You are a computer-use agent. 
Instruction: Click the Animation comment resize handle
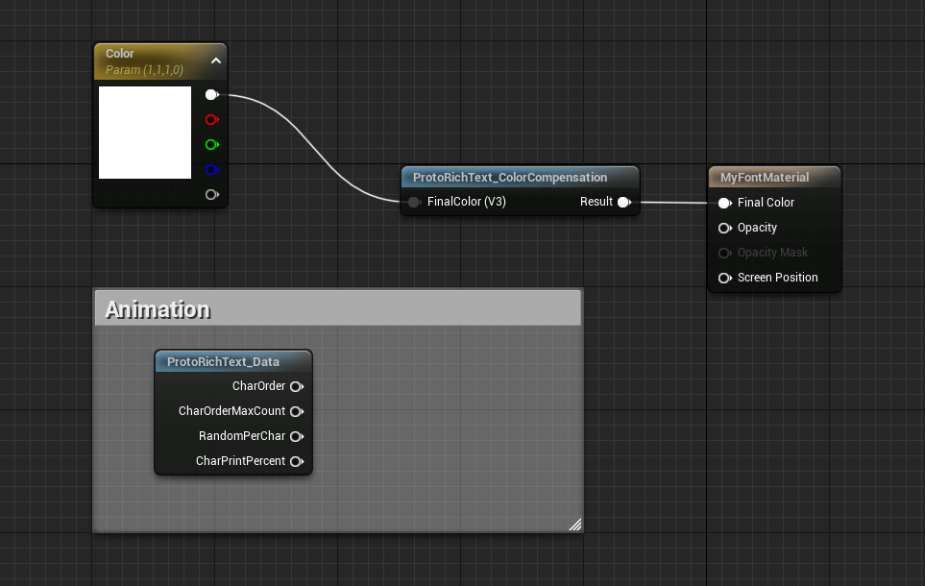click(x=574, y=524)
